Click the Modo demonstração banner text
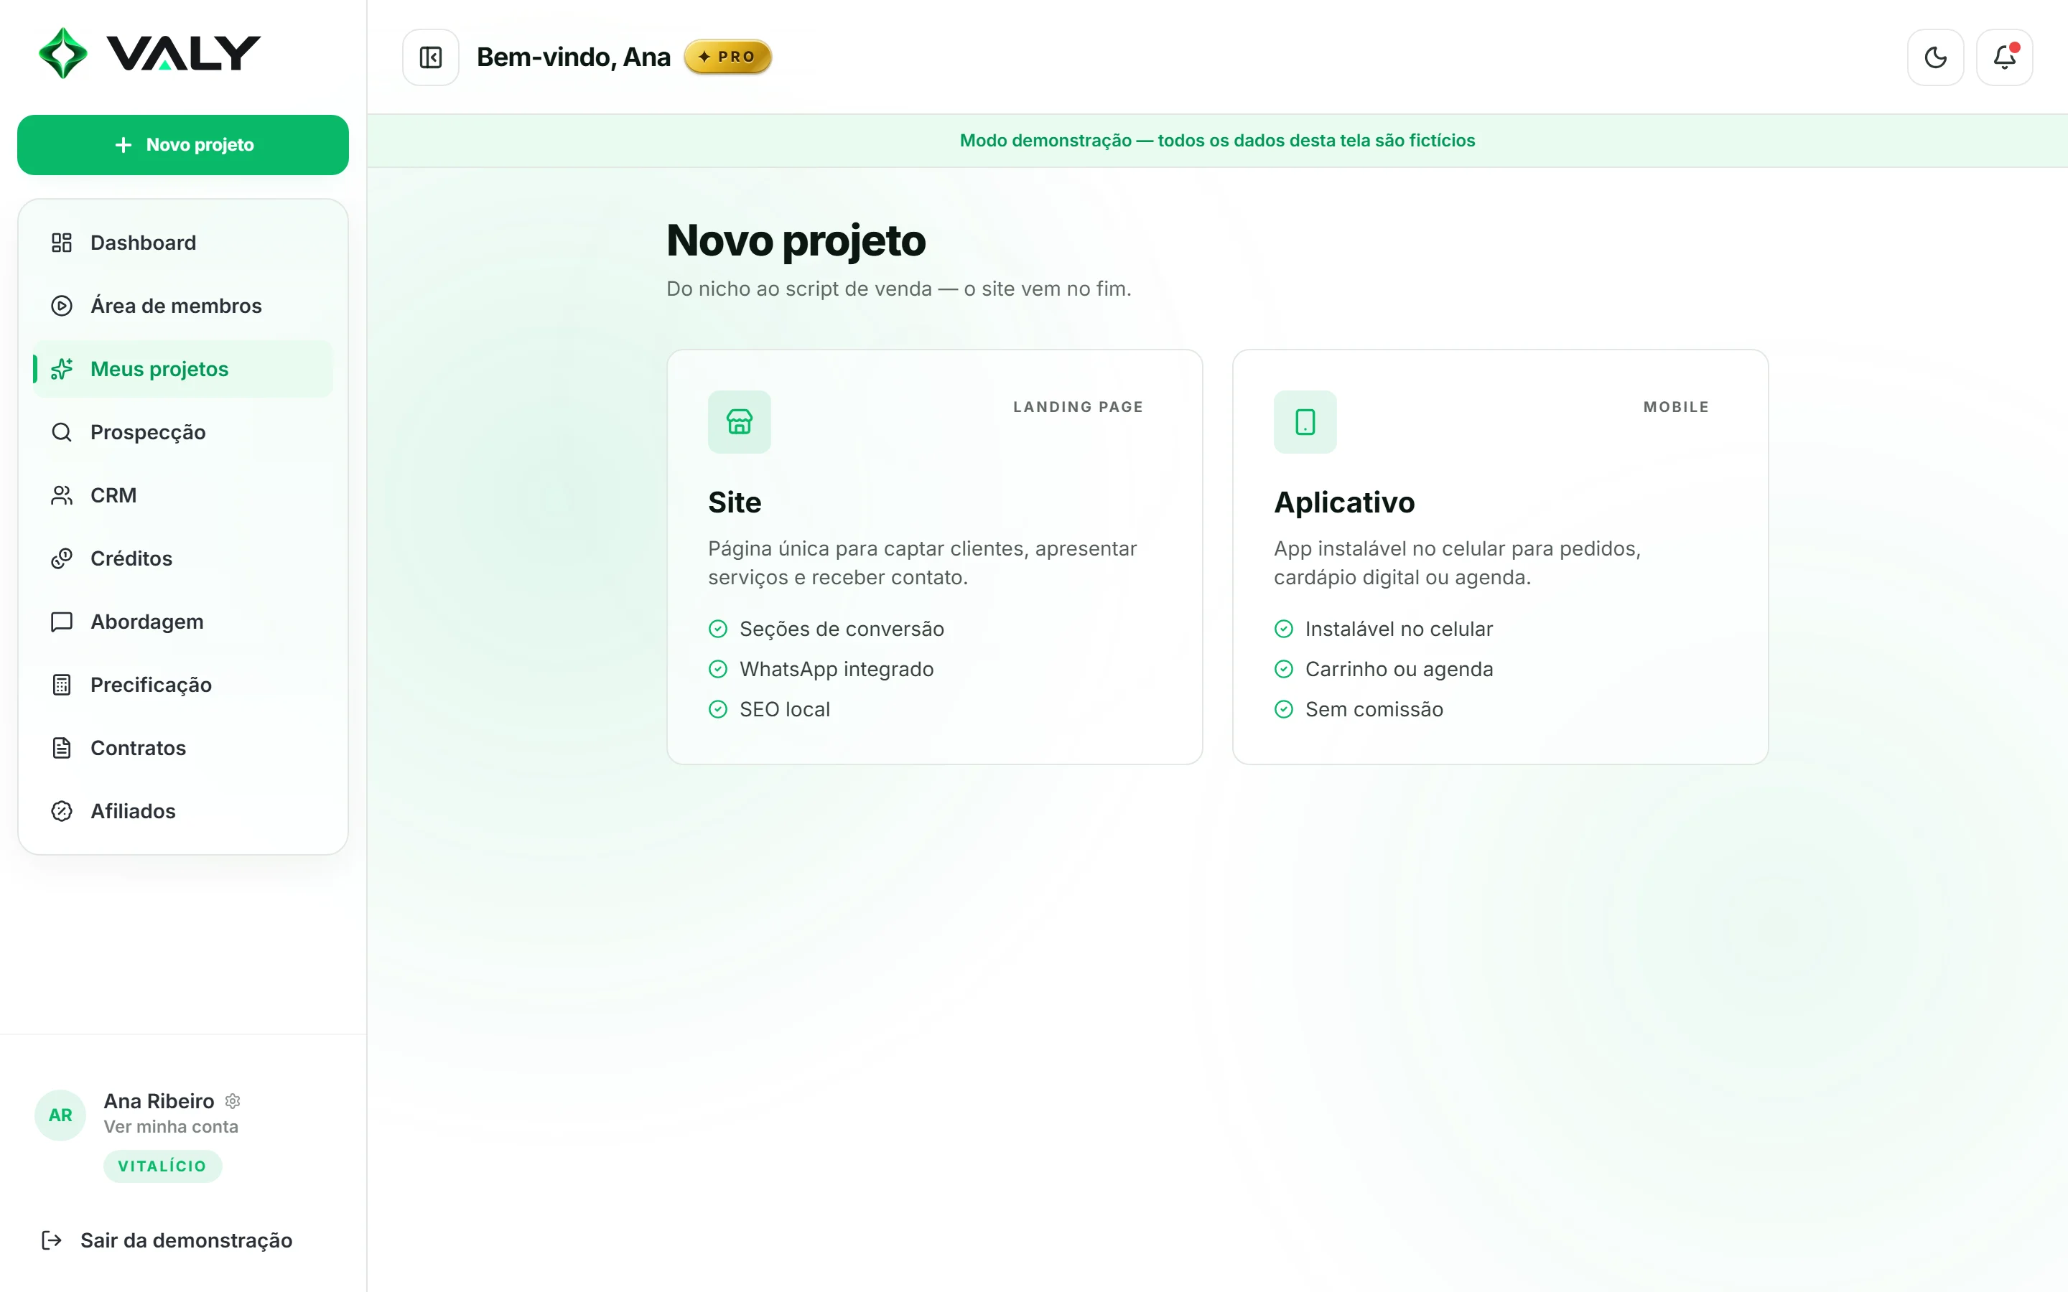The height and width of the screenshot is (1292, 2068). pyautogui.click(x=1217, y=140)
